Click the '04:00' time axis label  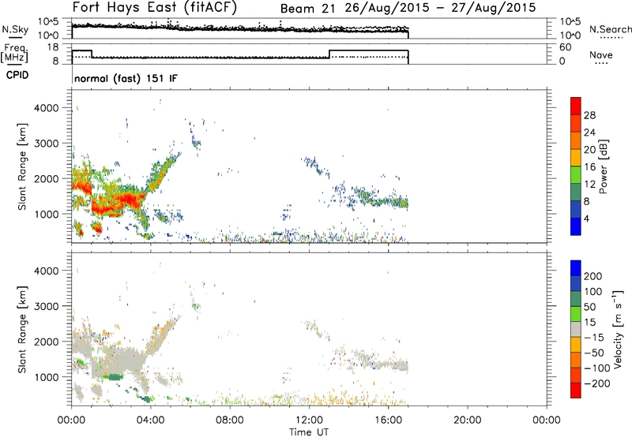click(151, 420)
